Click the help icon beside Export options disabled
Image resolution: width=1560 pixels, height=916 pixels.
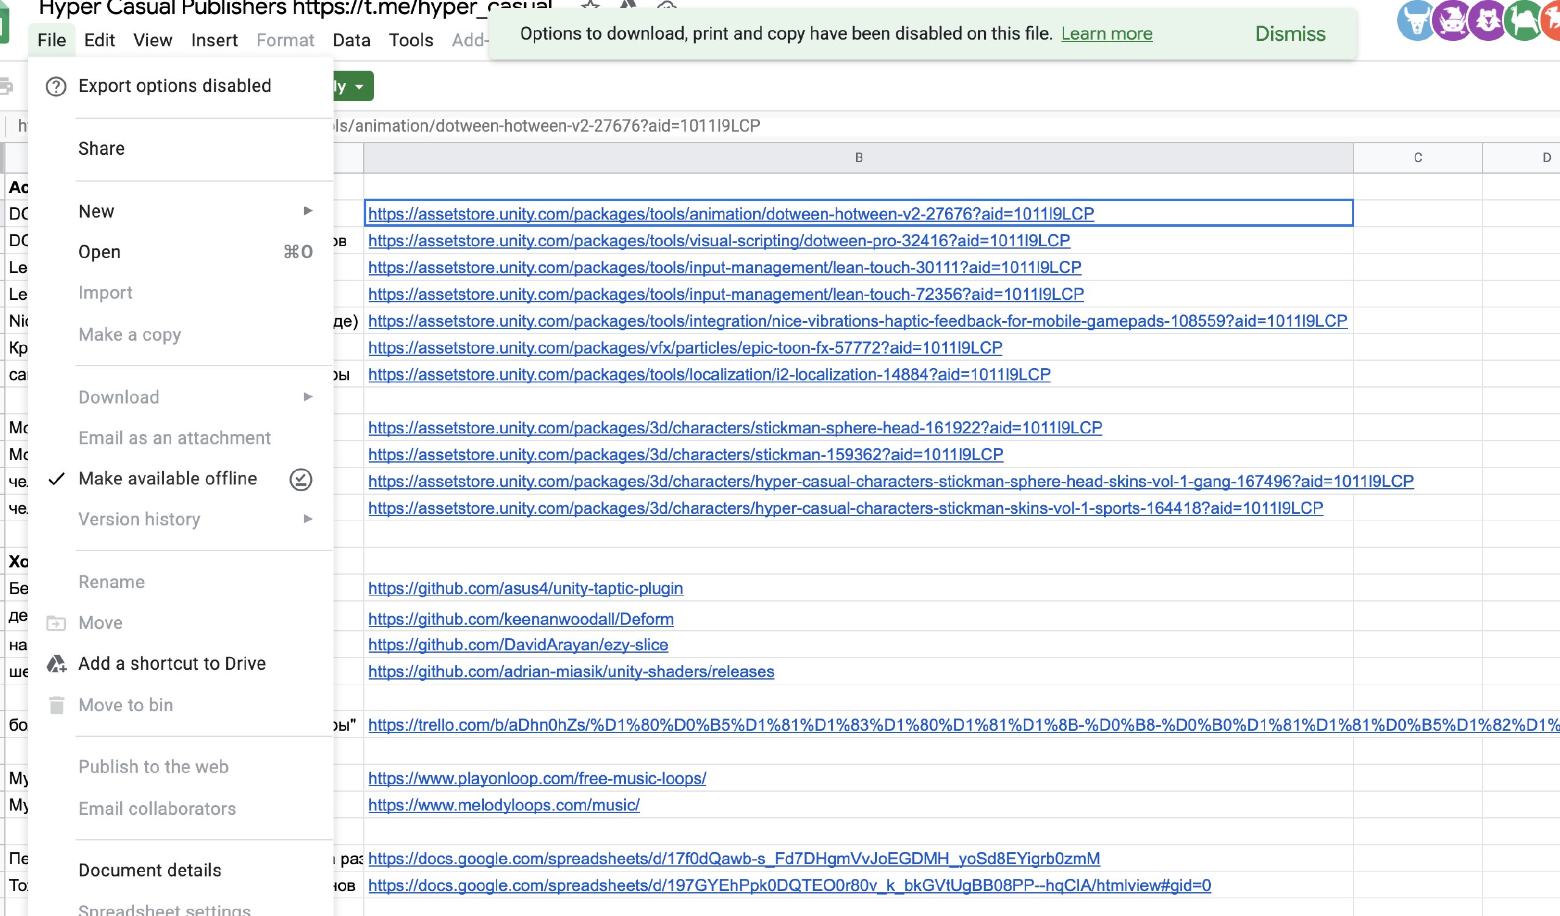[55, 86]
